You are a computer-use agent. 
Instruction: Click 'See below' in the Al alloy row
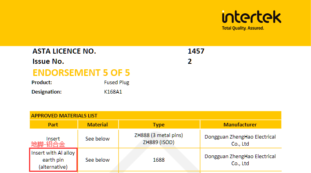pos(97,160)
